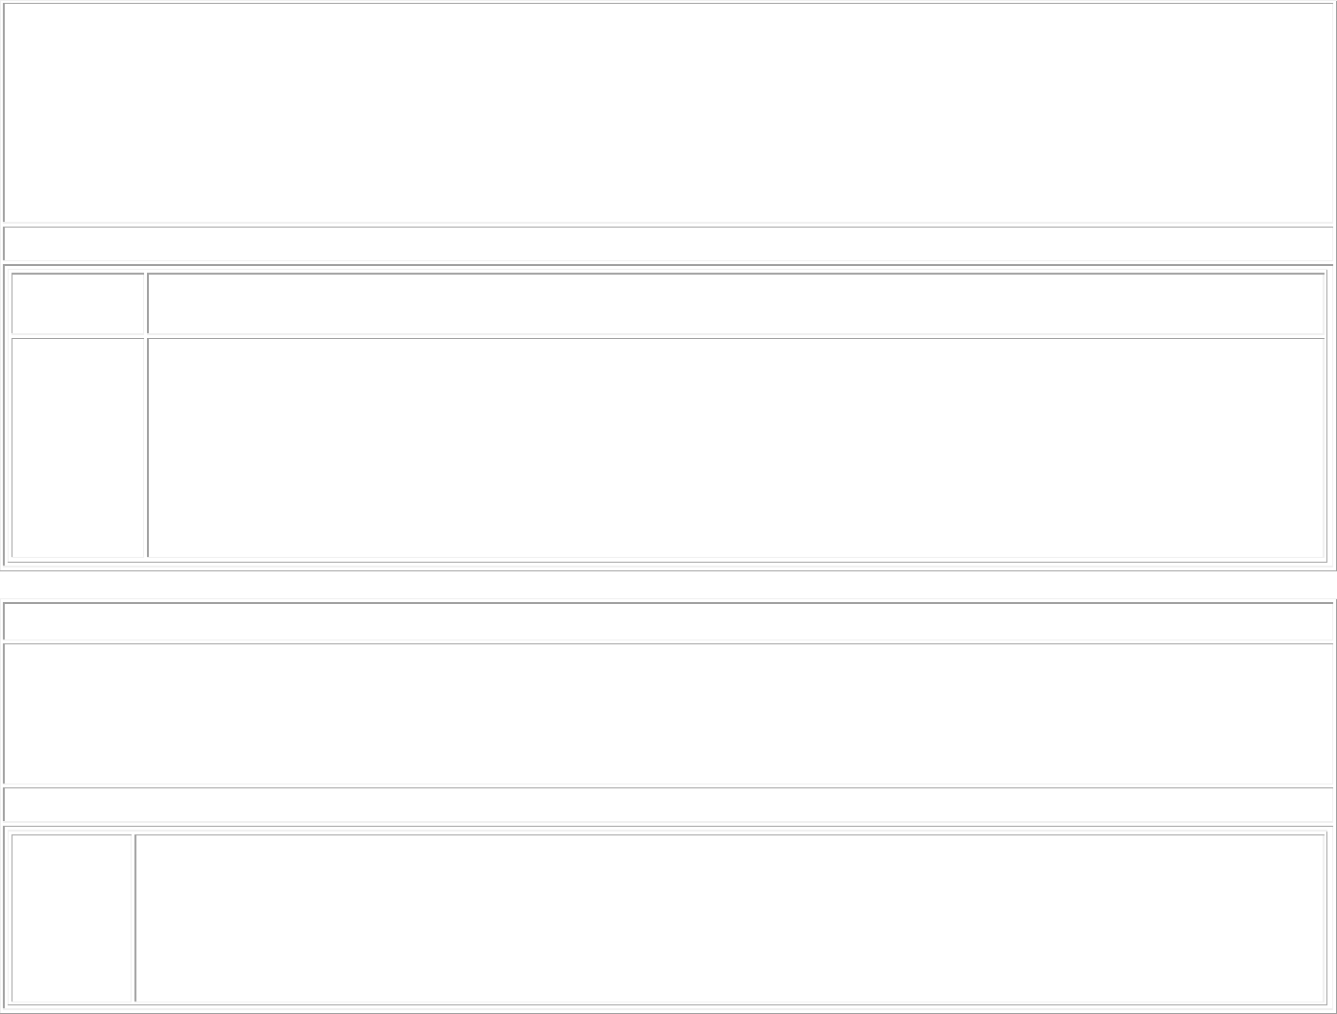Viewport: 1337px width, 1014px height.
Task: Click the tall wide cell in upper nested grid
Action: tap(736, 447)
